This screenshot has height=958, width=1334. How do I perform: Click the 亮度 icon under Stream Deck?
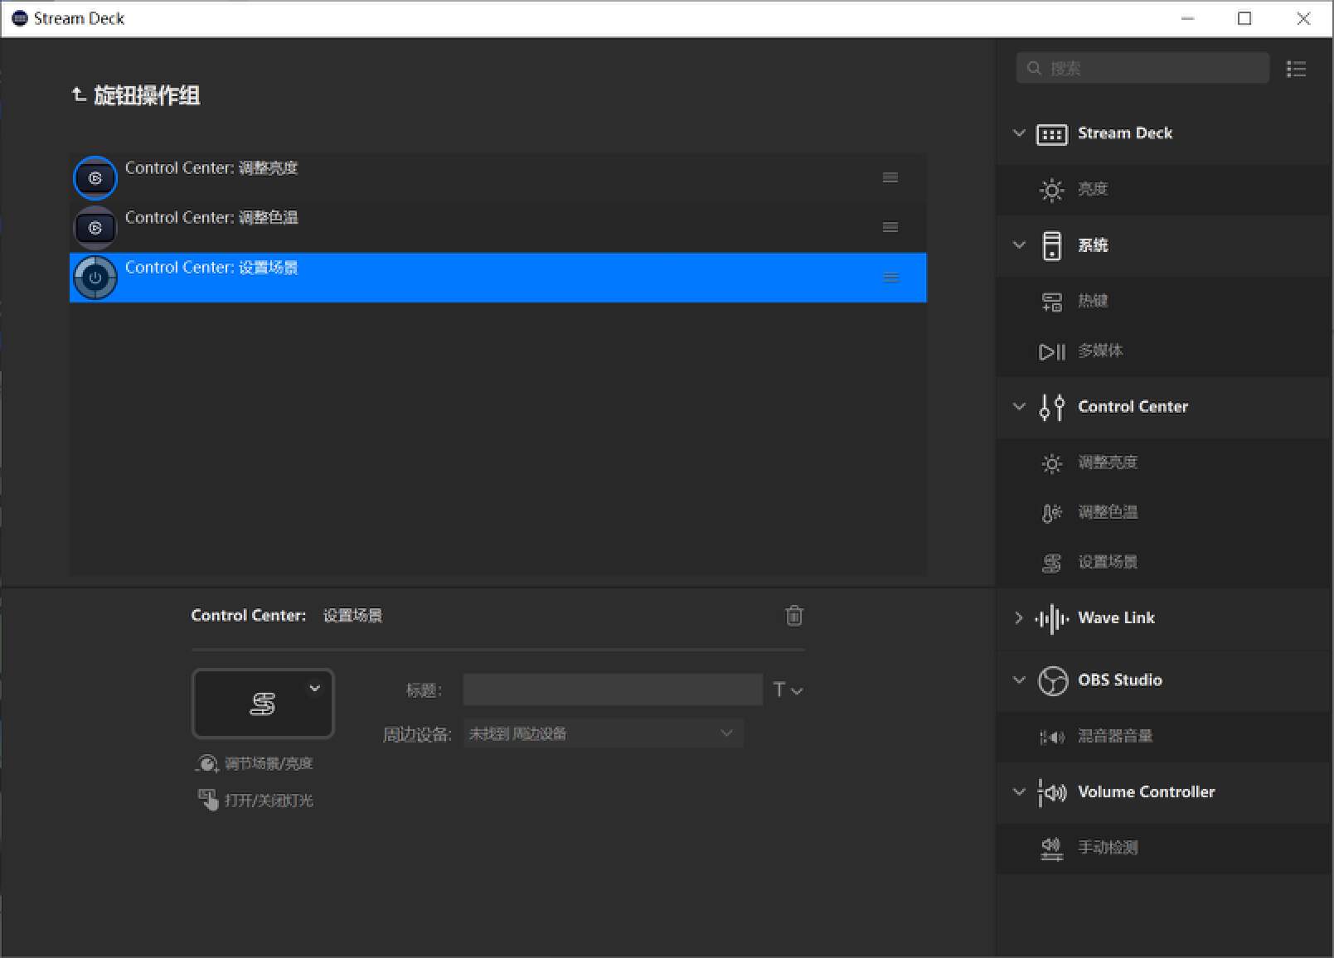coord(1051,189)
